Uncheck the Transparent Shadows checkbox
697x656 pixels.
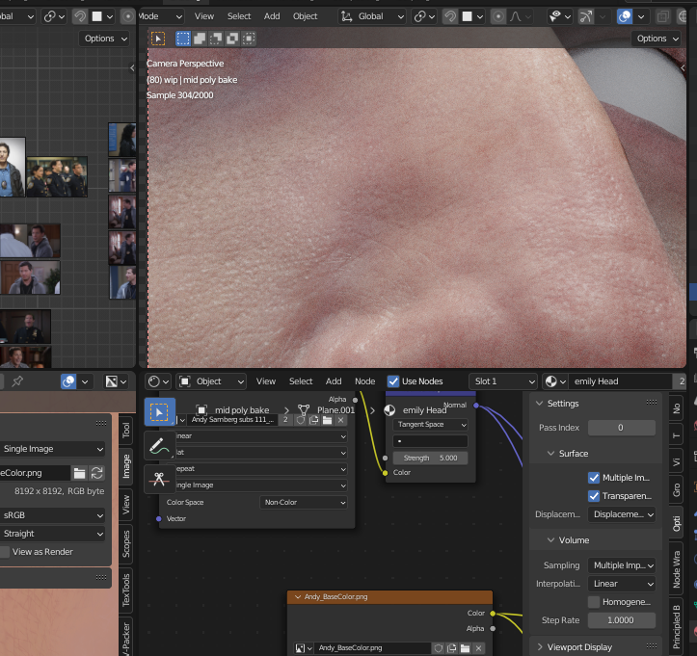[x=594, y=496]
